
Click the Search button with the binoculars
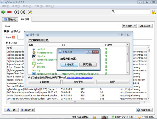point(145,26)
